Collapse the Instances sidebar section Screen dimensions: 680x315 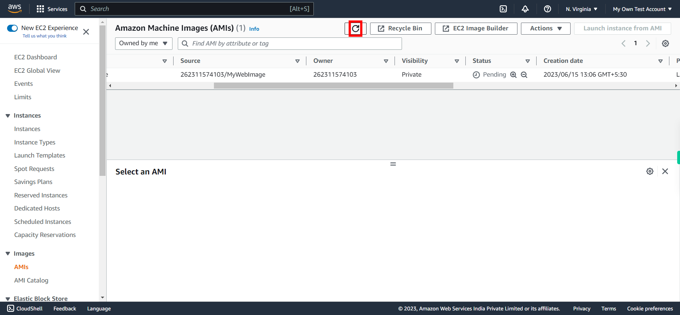(x=8, y=115)
